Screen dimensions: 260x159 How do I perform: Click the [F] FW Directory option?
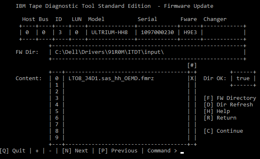[x=230, y=98]
